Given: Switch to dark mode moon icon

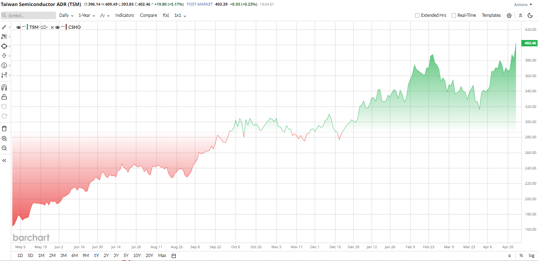Looking at the screenshot, I should (530, 15).
